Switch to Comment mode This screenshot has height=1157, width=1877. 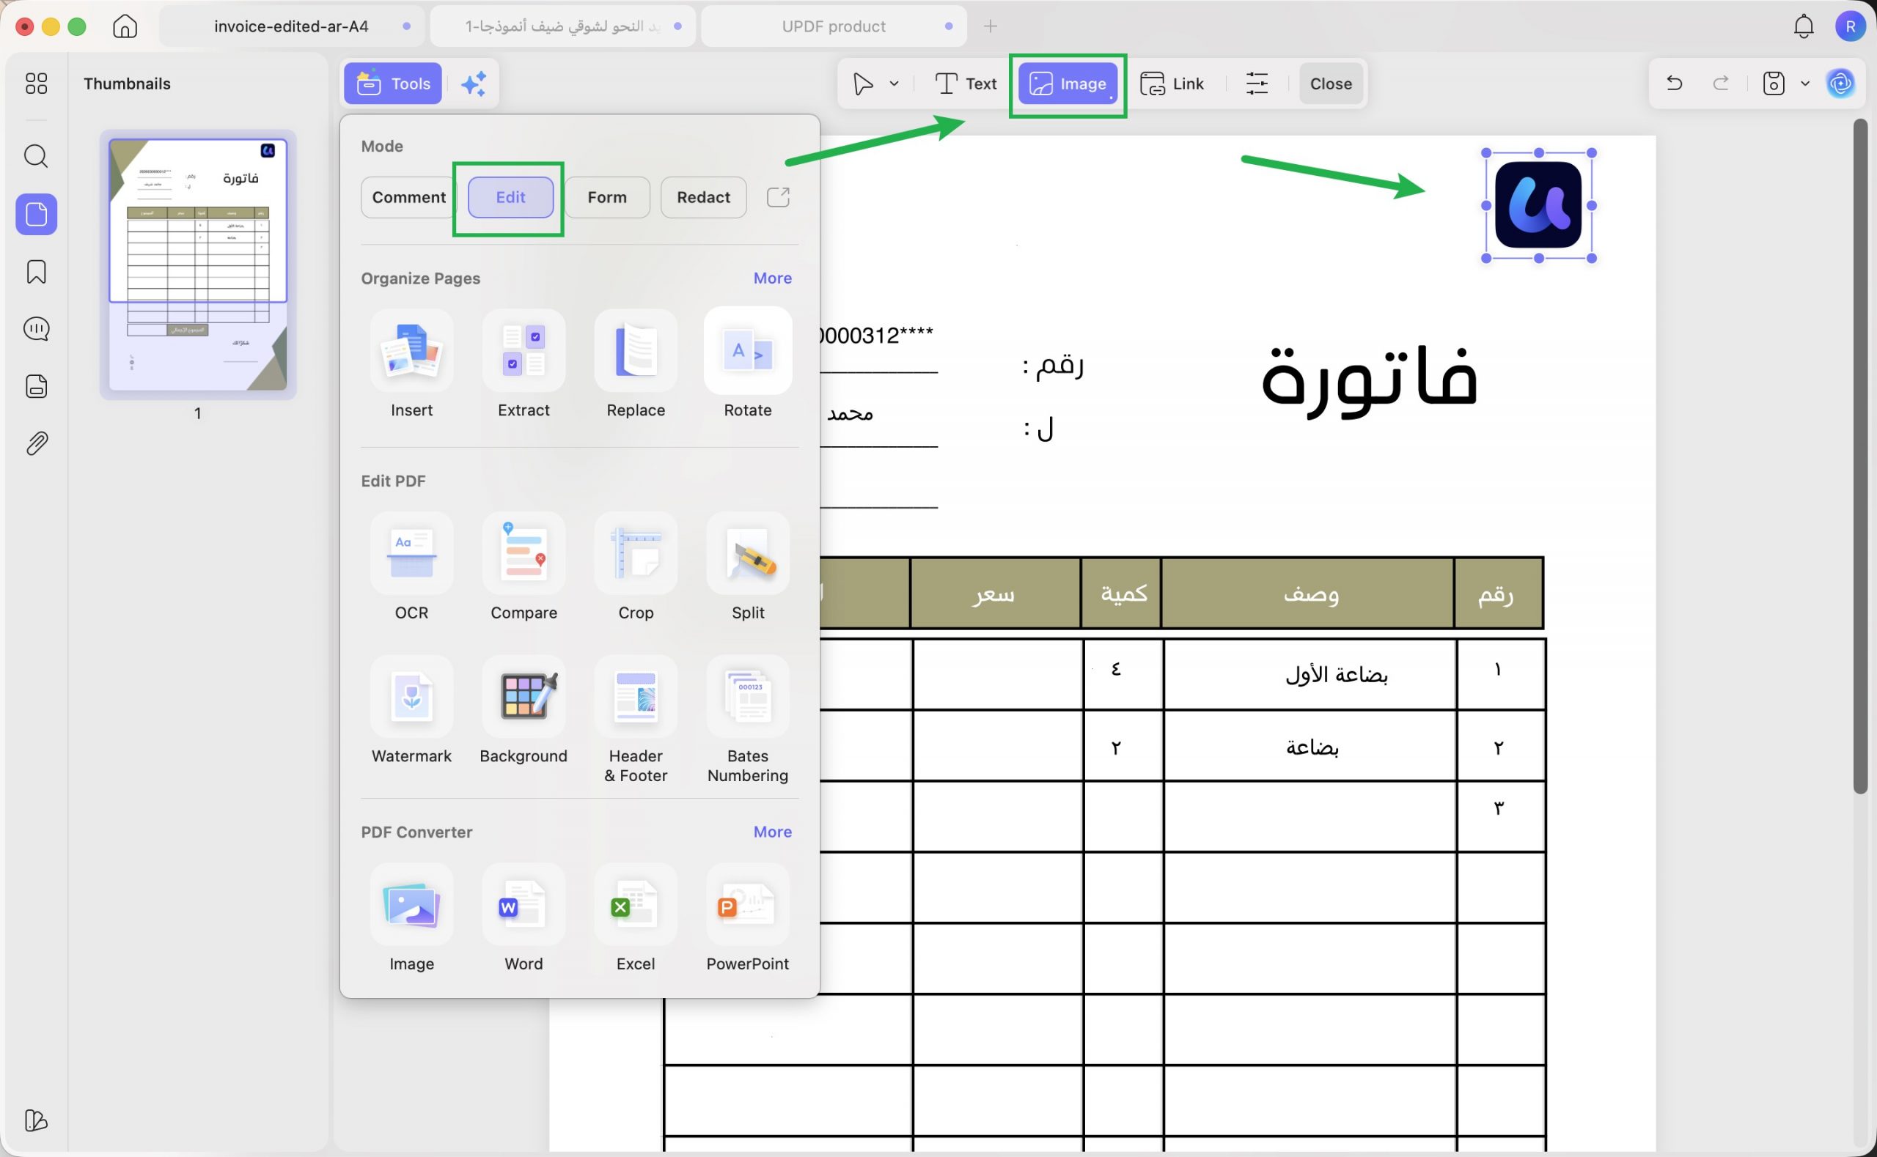coord(409,197)
